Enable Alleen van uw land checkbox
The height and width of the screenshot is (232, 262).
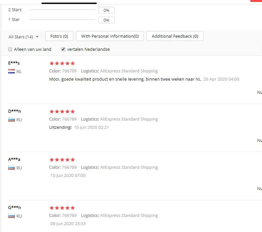(x=10, y=49)
